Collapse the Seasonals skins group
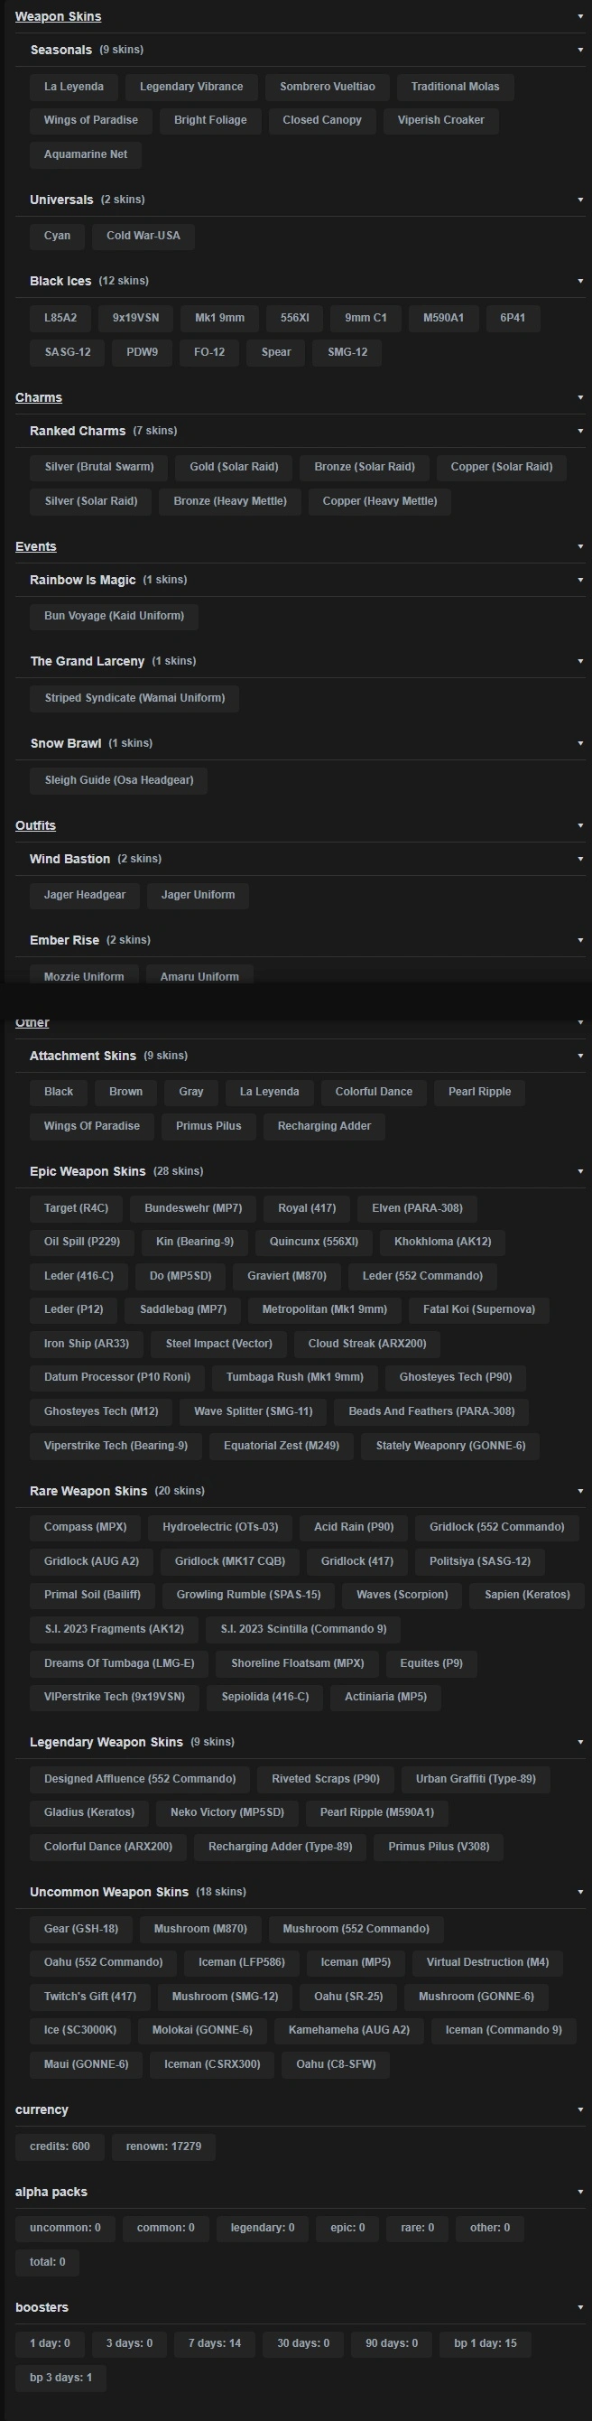 tap(579, 50)
